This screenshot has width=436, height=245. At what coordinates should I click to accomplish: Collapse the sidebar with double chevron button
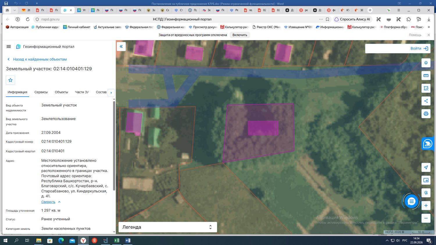121,46
